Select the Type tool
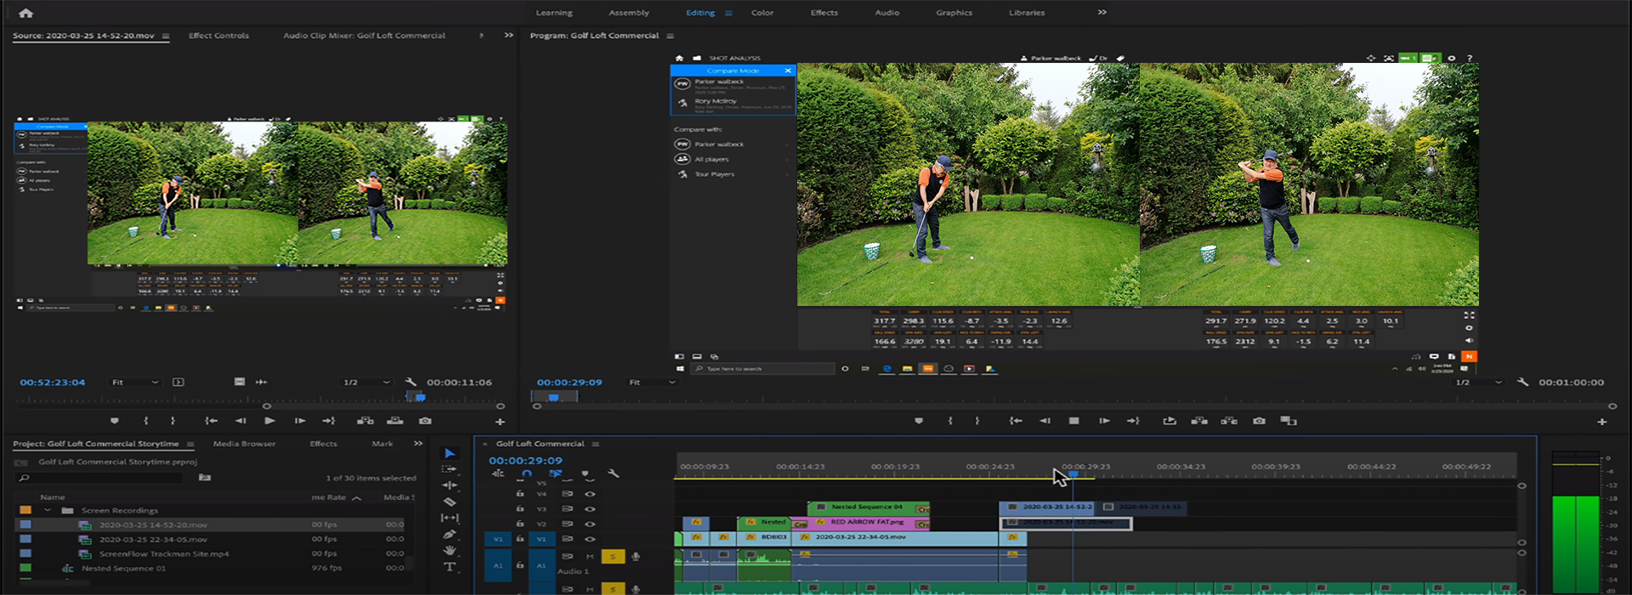 pos(450,567)
